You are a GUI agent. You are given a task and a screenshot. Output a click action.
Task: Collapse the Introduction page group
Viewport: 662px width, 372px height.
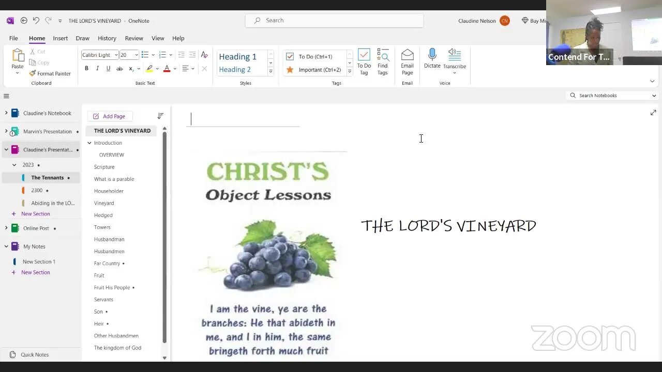(89, 143)
